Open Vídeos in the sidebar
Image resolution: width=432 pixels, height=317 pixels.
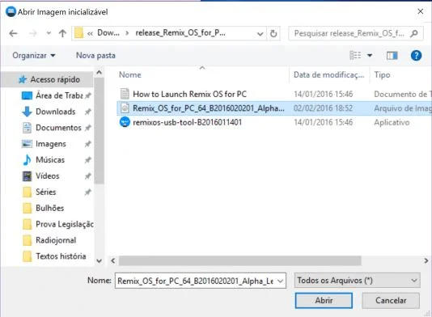click(47, 175)
